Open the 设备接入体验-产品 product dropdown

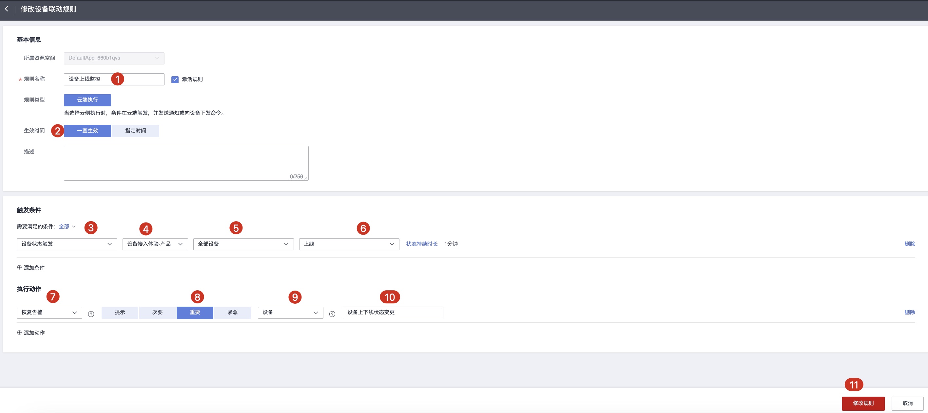pos(155,244)
